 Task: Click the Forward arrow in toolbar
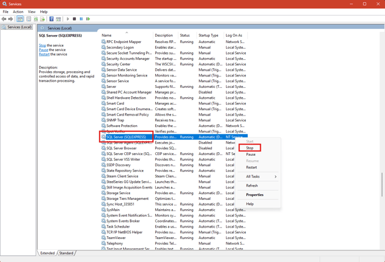pos(10,19)
